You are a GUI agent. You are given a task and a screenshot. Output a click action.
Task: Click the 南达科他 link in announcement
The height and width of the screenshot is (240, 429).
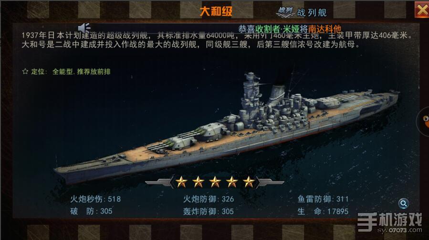324,29
